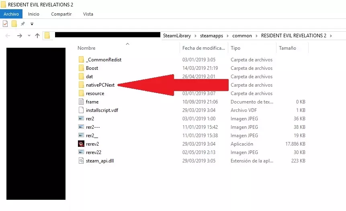Image resolution: width=346 pixels, height=211 pixels.
Task: Sort by Fecha de modificación column header
Action: coord(204,48)
